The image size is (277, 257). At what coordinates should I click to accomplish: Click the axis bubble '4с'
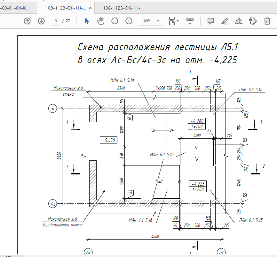point(53,204)
